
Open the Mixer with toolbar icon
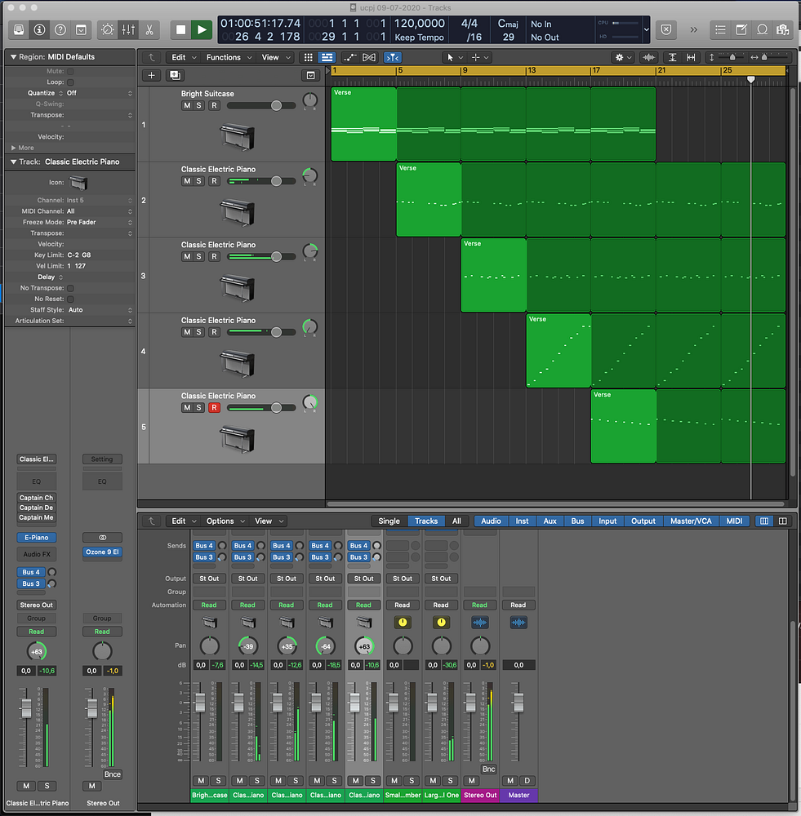128,29
